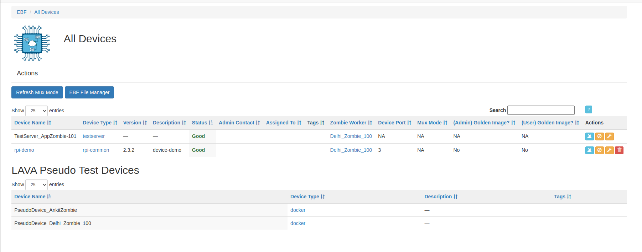The image size is (642, 252).
Task: Click the All Devices page heading
Action: pos(90,39)
